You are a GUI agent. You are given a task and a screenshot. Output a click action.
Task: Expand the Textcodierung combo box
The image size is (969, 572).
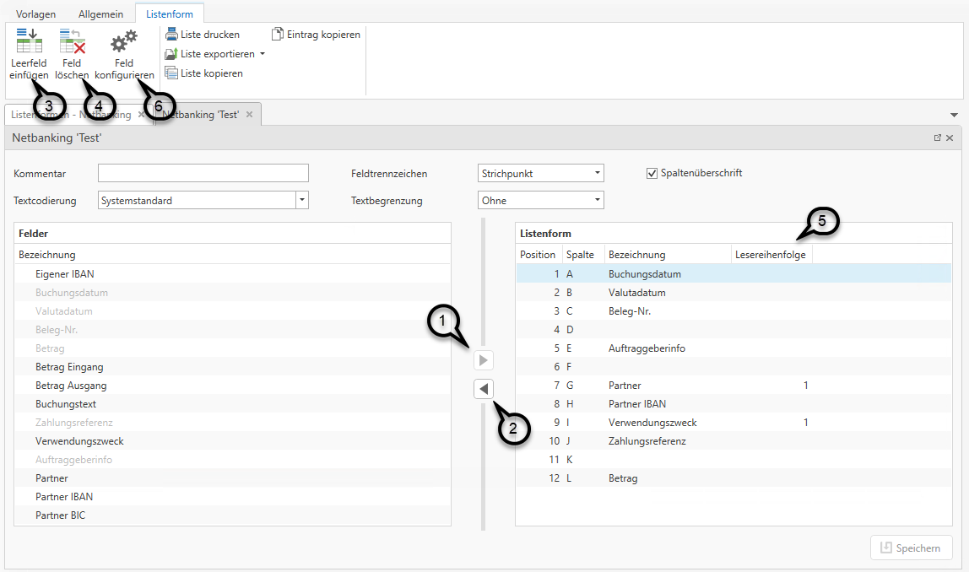pyautogui.click(x=301, y=201)
